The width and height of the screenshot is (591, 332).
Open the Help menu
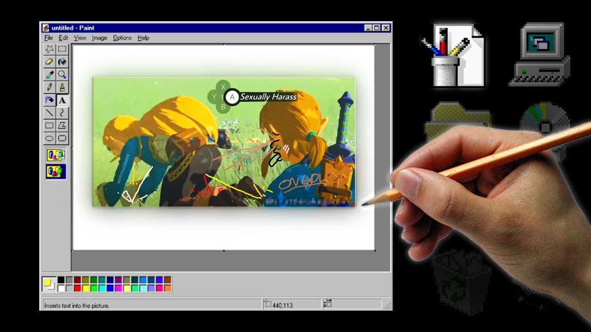tap(143, 38)
